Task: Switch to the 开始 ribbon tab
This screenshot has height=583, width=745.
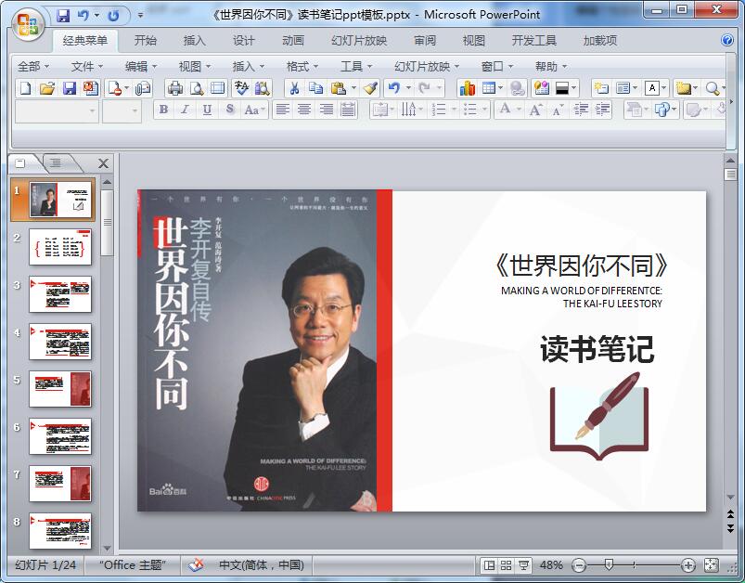Action: 146,41
